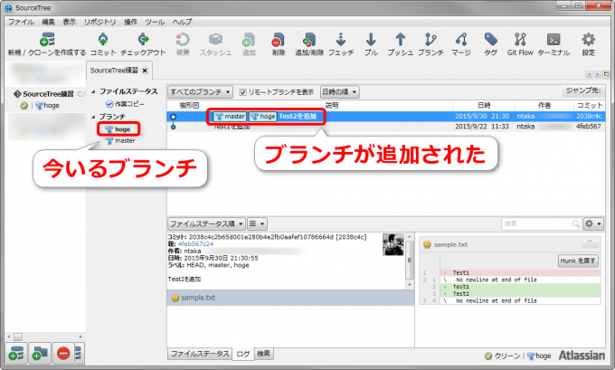Open Git Flow from the toolbar

point(520,44)
